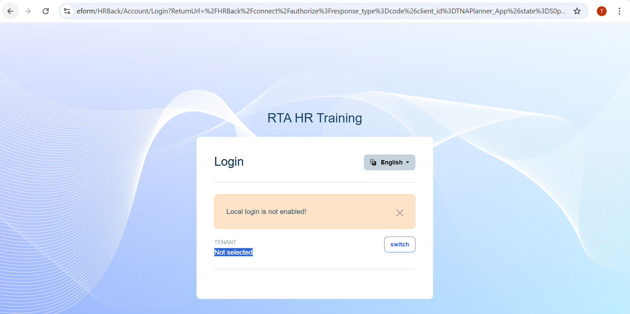Click the 'Local login is not enabled!' message text
The width and height of the screenshot is (630, 314).
[x=266, y=212]
